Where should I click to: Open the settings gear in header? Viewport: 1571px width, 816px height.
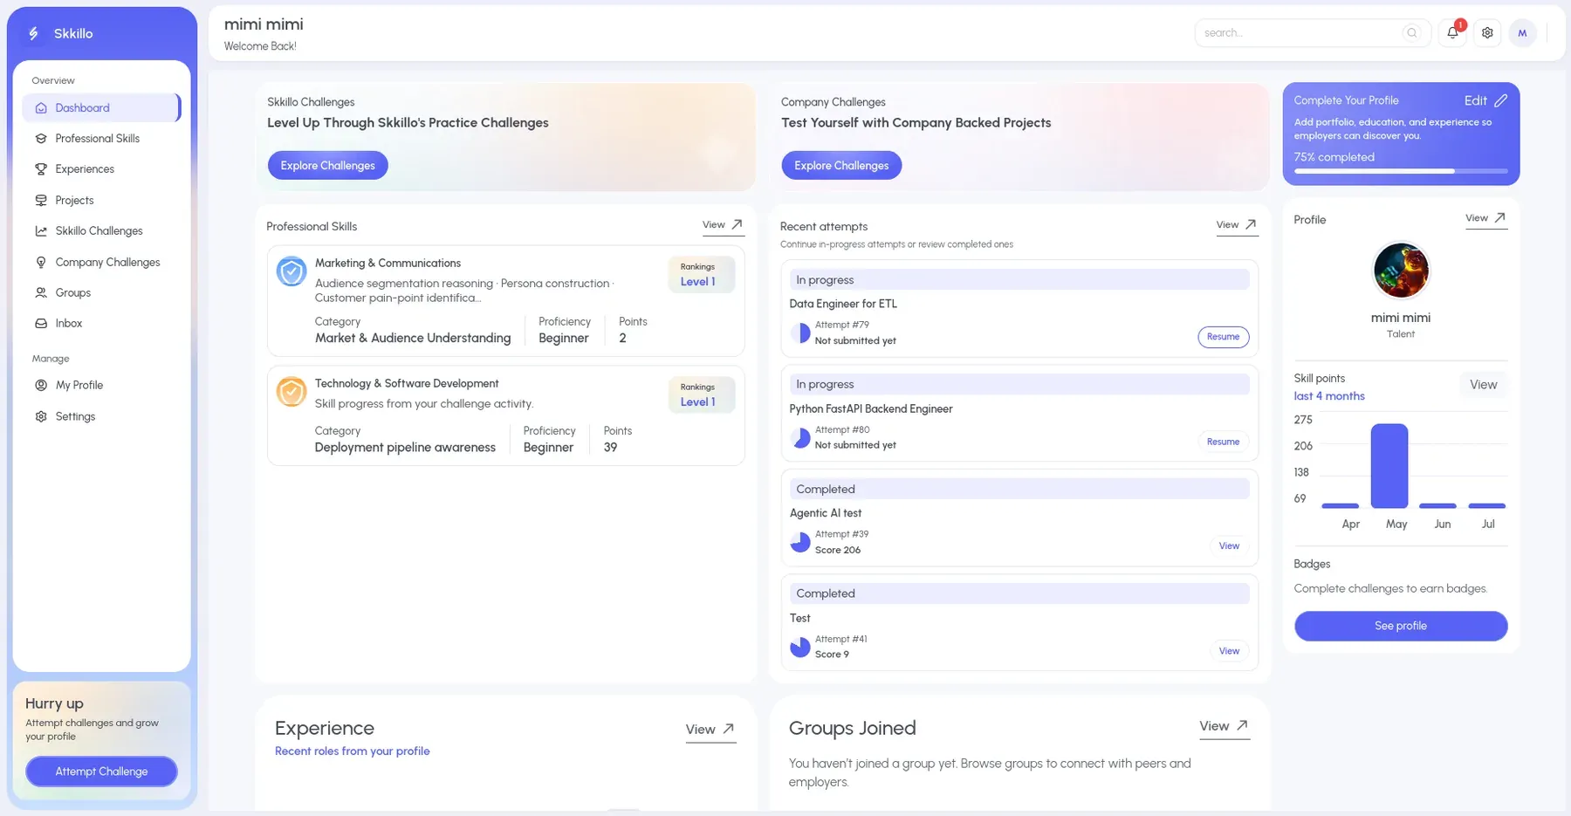[x=1487, y=32]
